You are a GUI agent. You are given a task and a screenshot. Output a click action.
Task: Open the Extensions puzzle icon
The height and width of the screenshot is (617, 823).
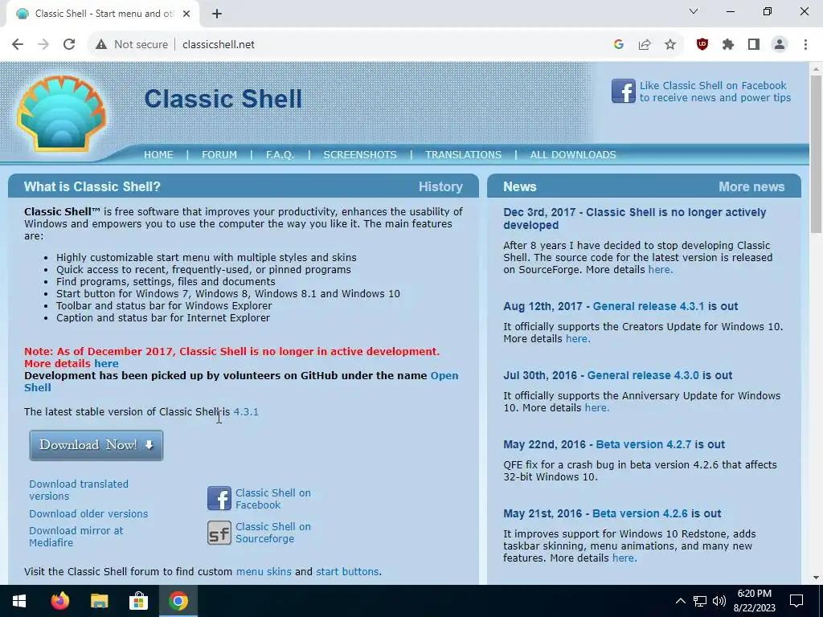click(728, 45)
